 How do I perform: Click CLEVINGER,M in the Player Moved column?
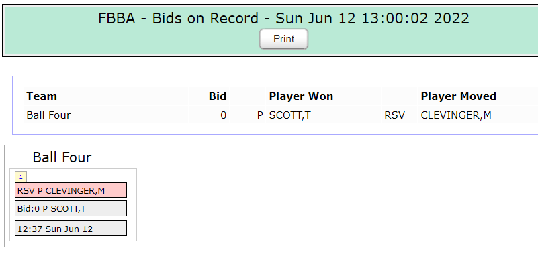click(456, 115)
